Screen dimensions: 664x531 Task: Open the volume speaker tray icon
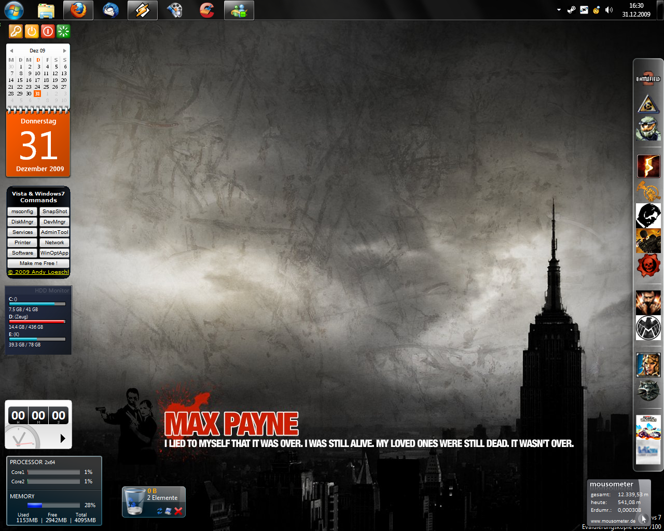[x=609, y=10]
